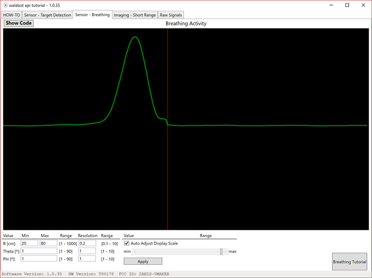This screenshot has width=372, height=278.
Task: Click the Max column header
Action: click(x=45, y=236)
